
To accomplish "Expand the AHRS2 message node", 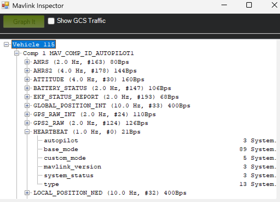I will coord(27,71).
